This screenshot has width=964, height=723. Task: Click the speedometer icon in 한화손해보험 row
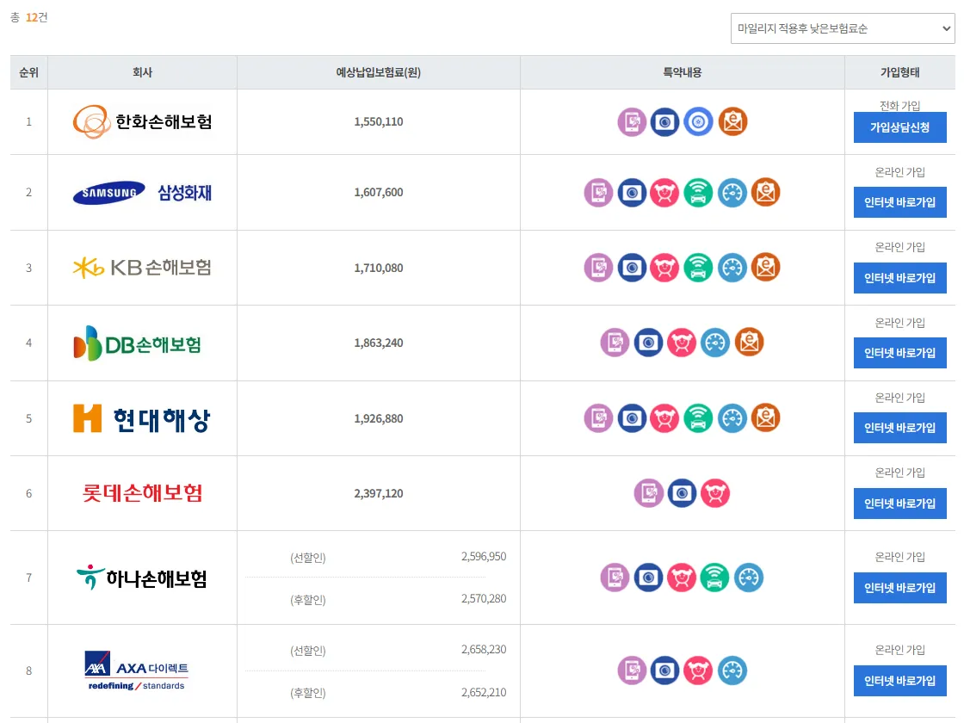(698, 121)
